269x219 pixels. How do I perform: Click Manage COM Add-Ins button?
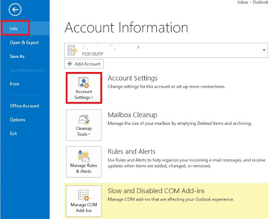click(x=84, y=201)
